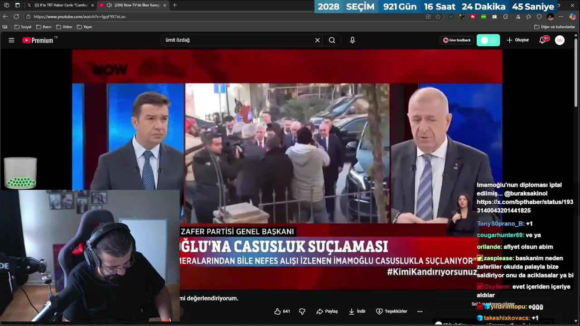Open the Sosyal bookmarks folder
The width and height of the screenshot is (580, 326).
pos(23,27)
